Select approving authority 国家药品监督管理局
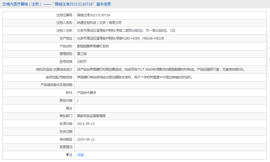This screenshot has width=270, height=162. click(91, 116)
